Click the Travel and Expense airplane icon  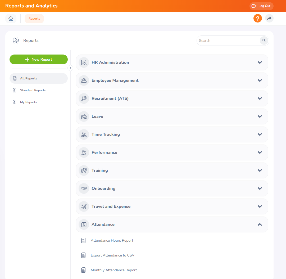point(84,206)
